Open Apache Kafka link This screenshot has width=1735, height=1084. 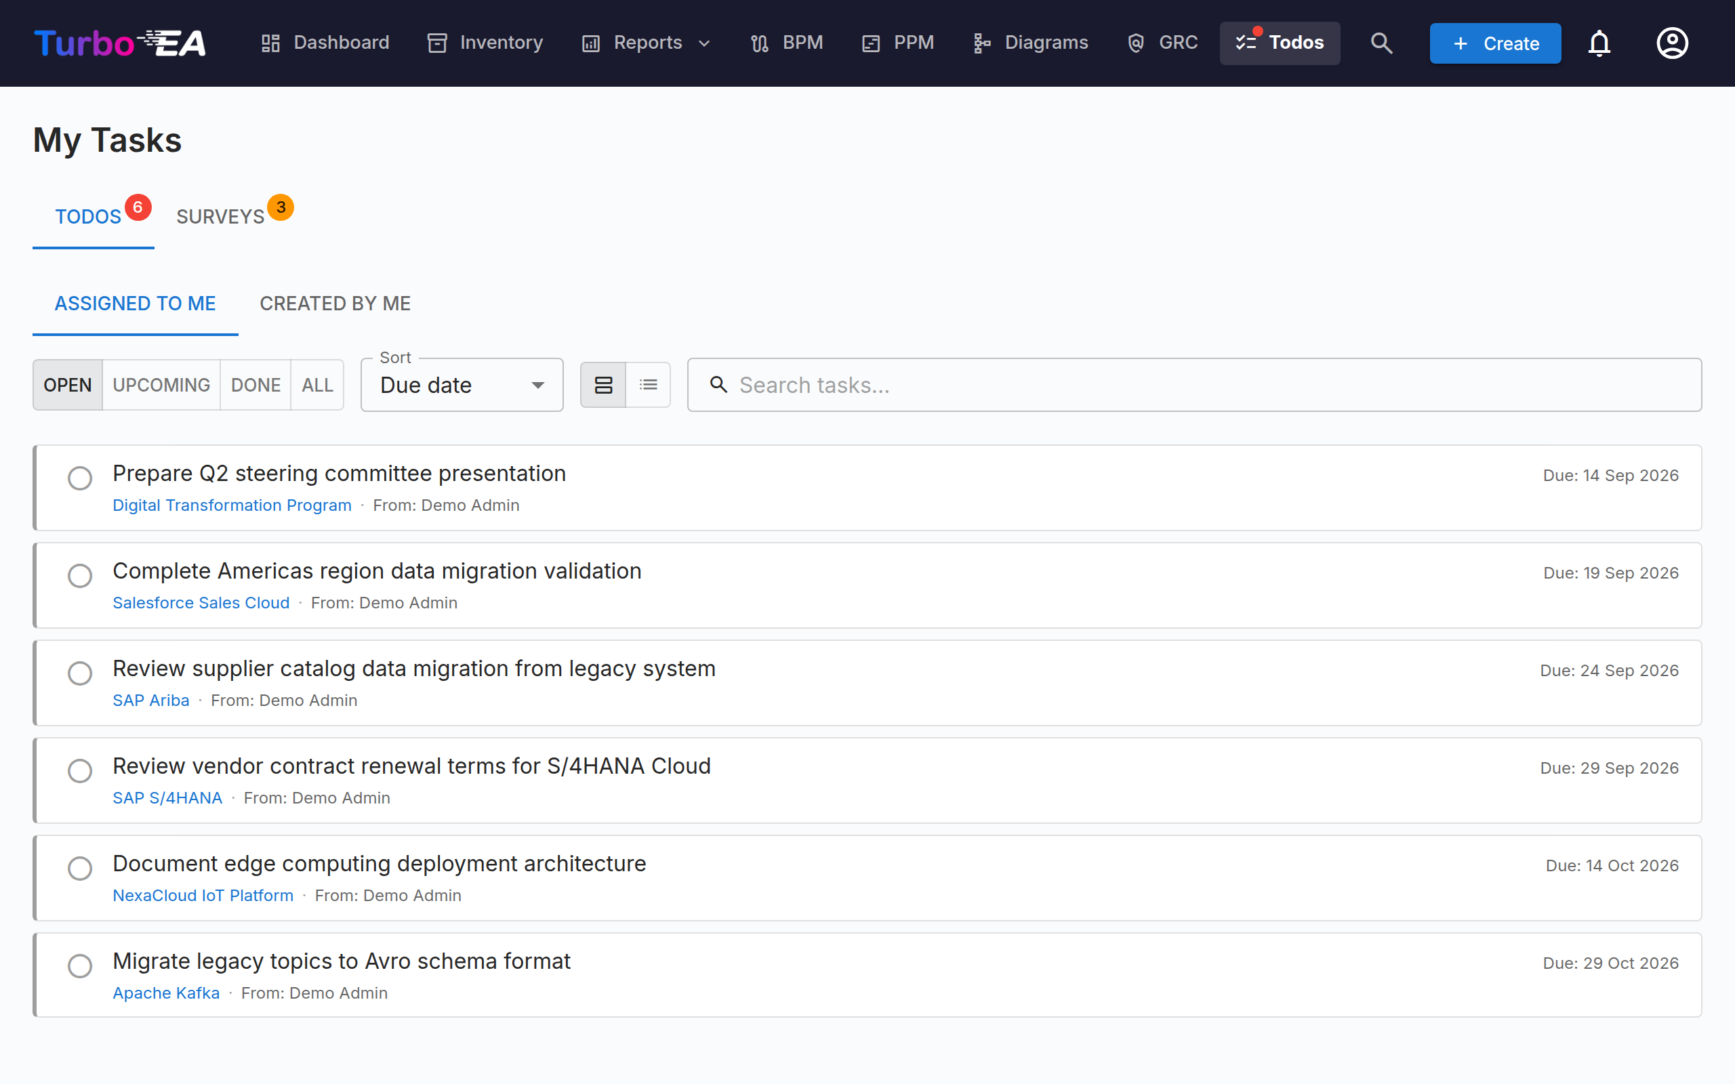(165, 993)
